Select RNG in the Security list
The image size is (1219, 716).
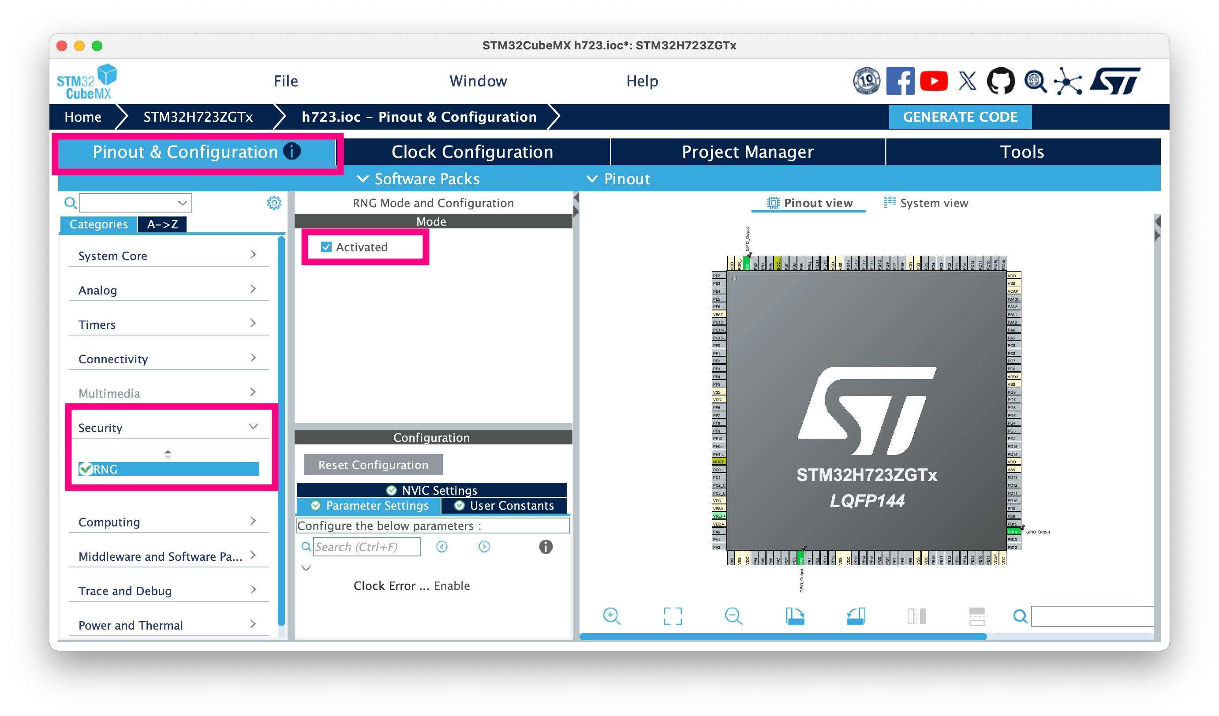tap(168, 469)
